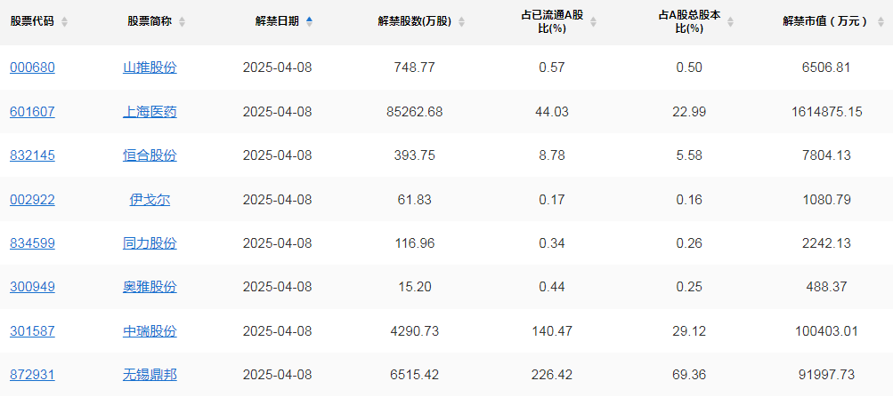Sort by 占A股总股本比(%) arrow icon
This screenshot has width=893, height=397.
tap(731, 22)
